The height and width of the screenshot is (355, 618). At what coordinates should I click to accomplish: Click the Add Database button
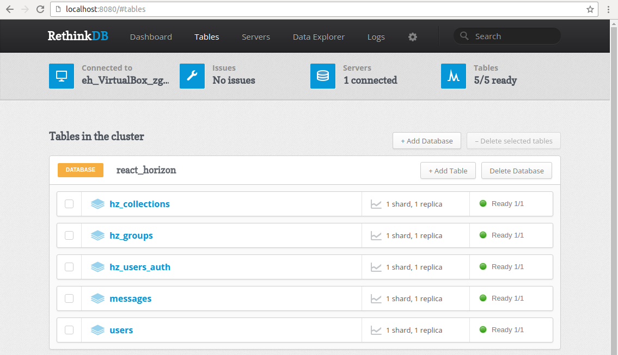(427, 141)
